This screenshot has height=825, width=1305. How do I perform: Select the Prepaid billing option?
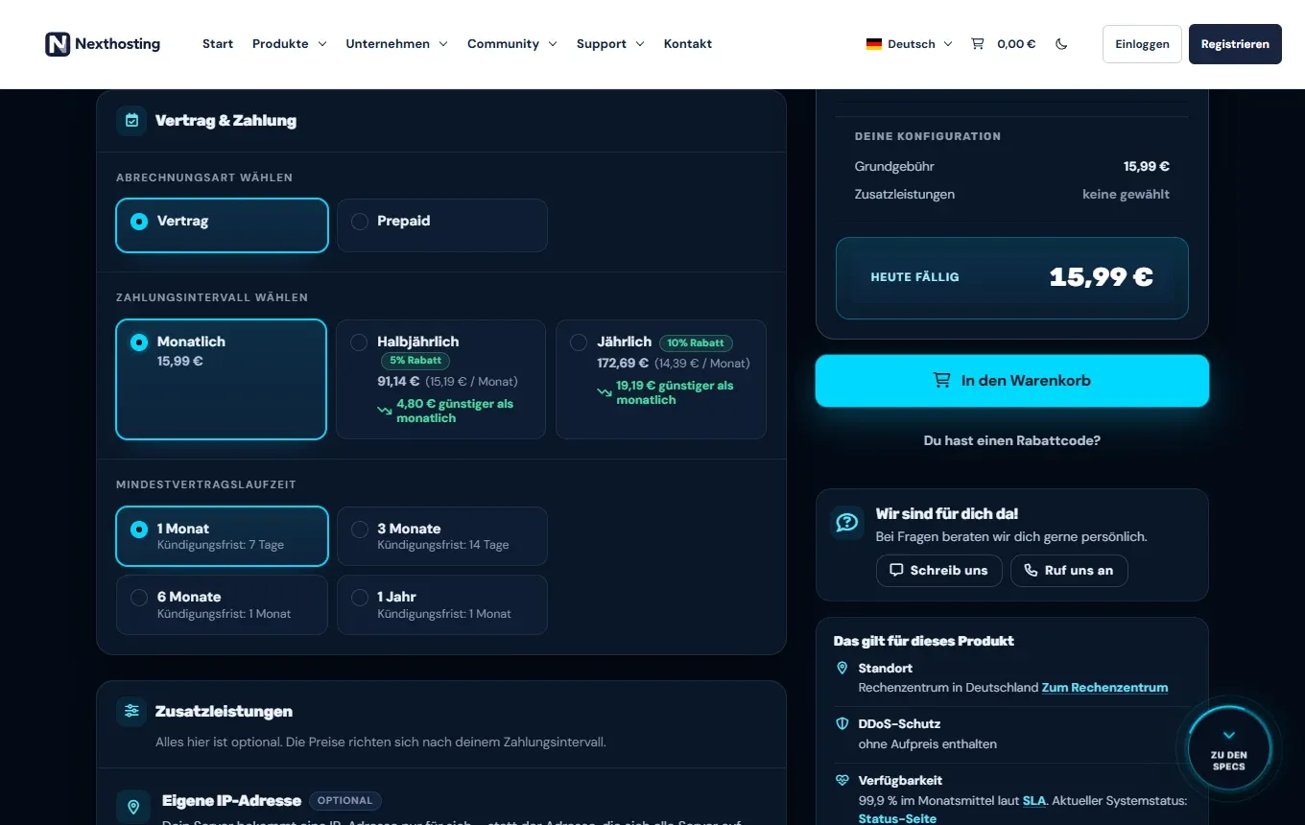pyautogui.click(x=442, y=225)
